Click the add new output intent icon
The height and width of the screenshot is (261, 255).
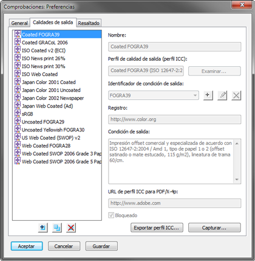(42, 228)
